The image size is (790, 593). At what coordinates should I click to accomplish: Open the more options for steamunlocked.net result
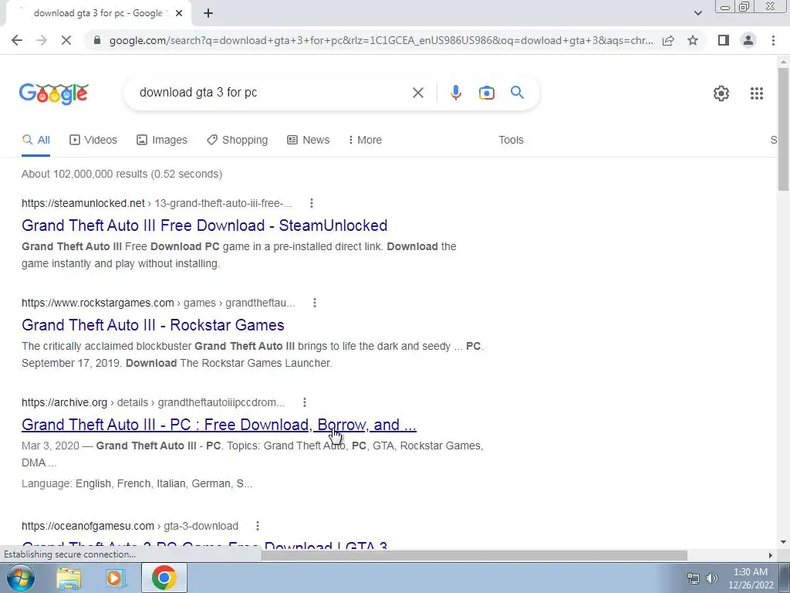coord(312,203)
